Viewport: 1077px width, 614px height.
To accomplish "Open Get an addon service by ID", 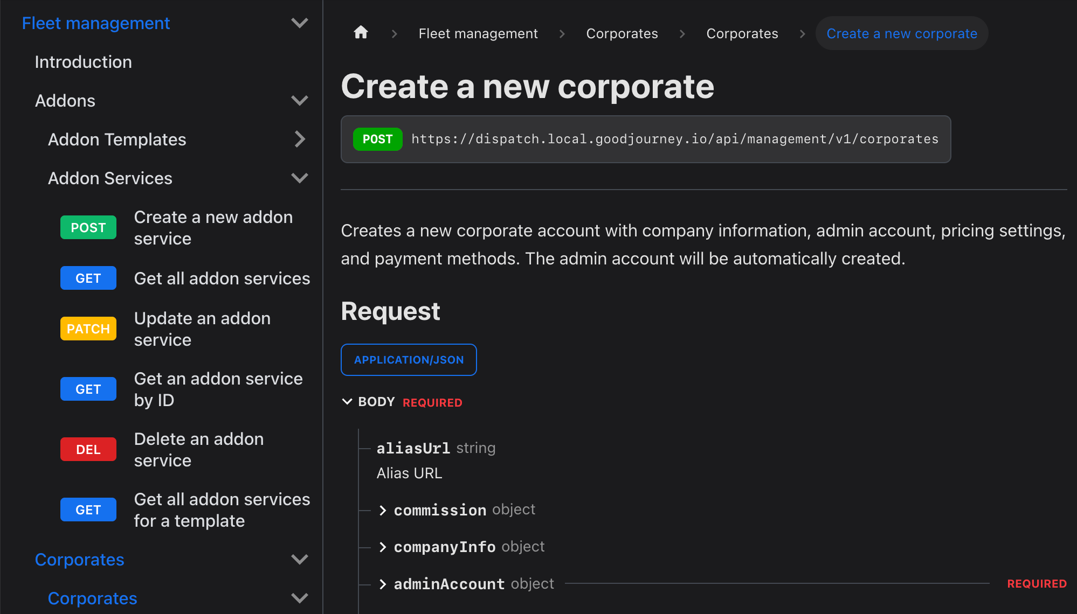I will coord(218,389).
